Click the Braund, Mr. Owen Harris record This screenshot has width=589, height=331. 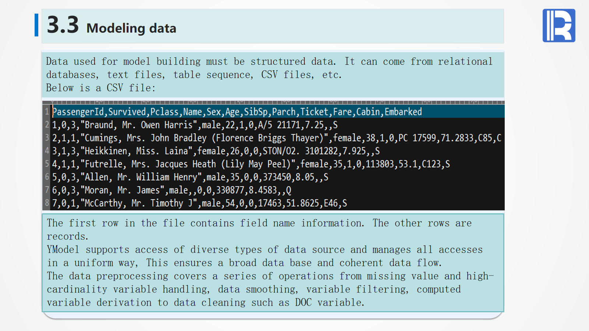(195, 125)
